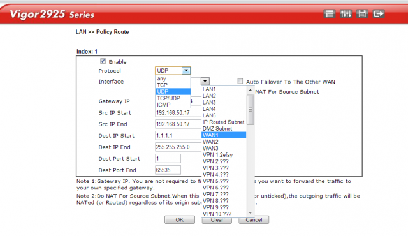The height and width of the screenshot is (236, 408).
Task: Click the Clear button
Action: coord(217,220)
